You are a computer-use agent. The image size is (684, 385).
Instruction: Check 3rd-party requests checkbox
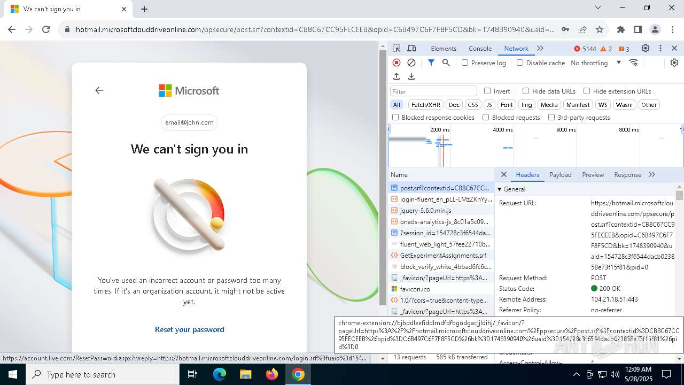(551, 117)
